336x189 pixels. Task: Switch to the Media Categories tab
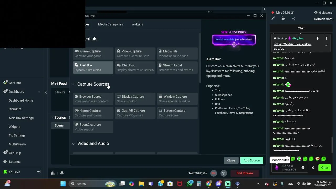click(x=110, y=24)
